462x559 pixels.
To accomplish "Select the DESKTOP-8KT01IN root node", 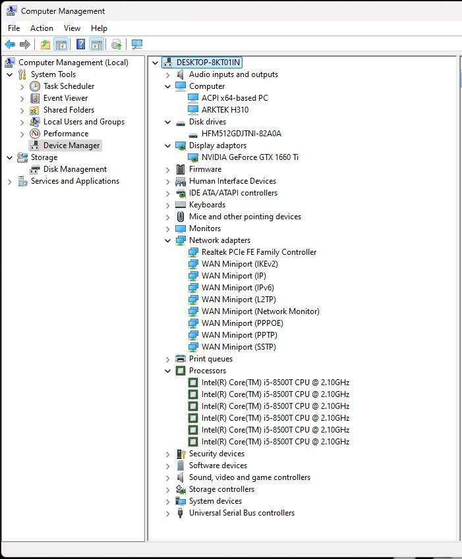I will (208, 63).
